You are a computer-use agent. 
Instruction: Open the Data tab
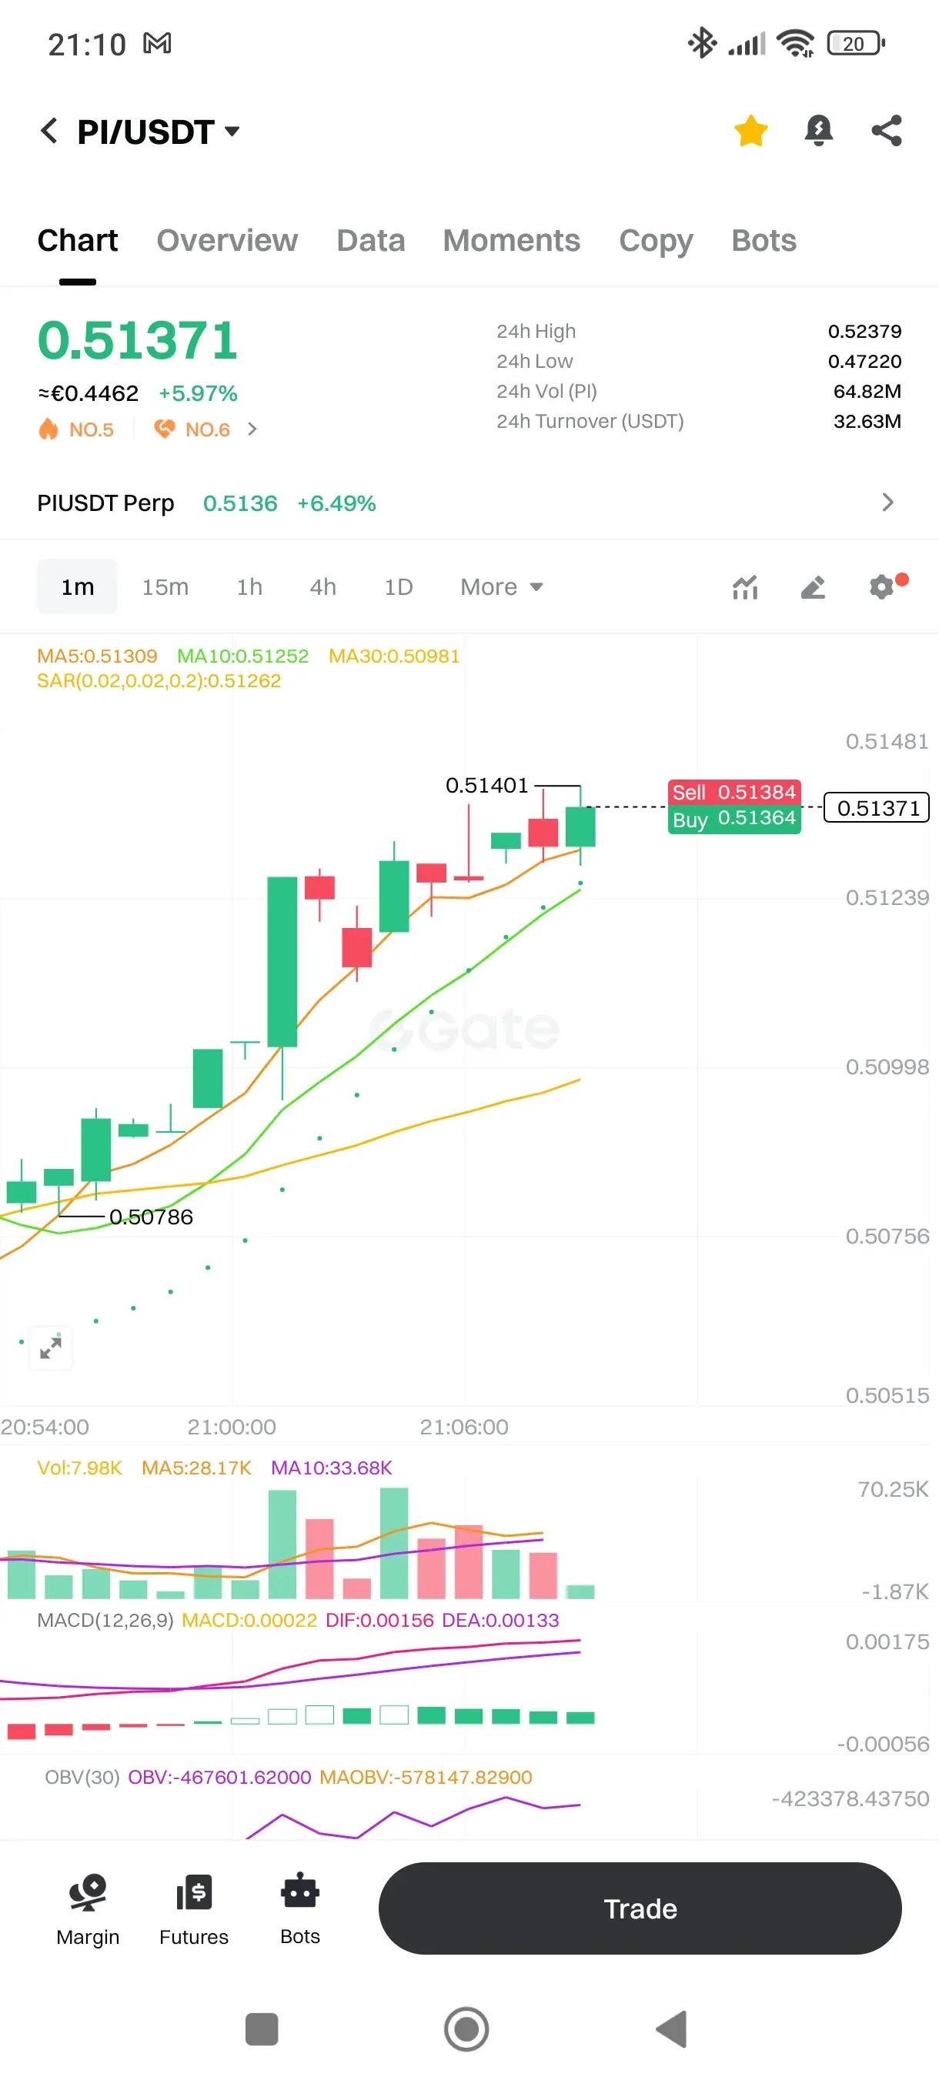(x=370, y=241)
